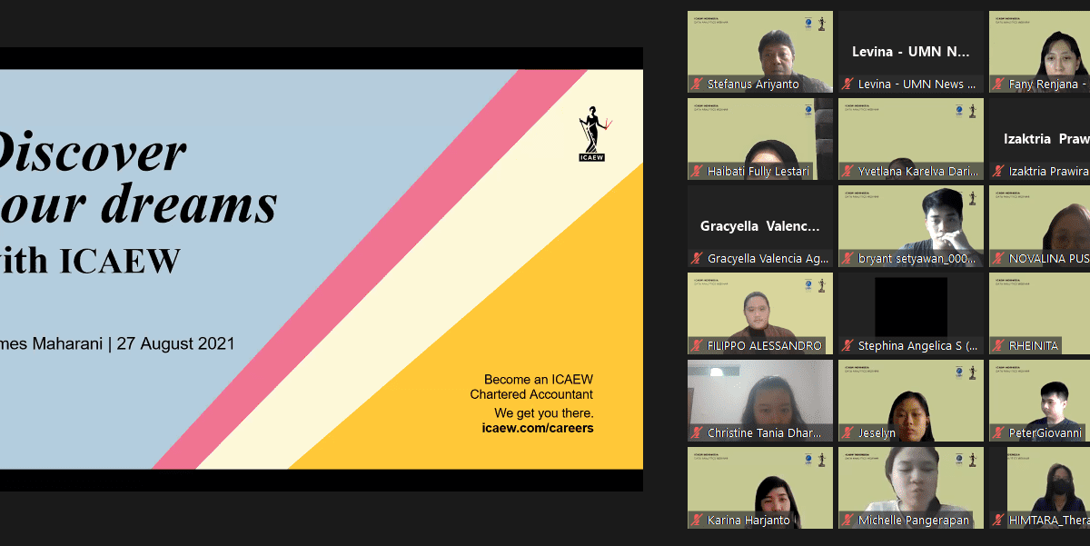
Task: Select the RHEINITA participant tile
Action: point(1039,309)
